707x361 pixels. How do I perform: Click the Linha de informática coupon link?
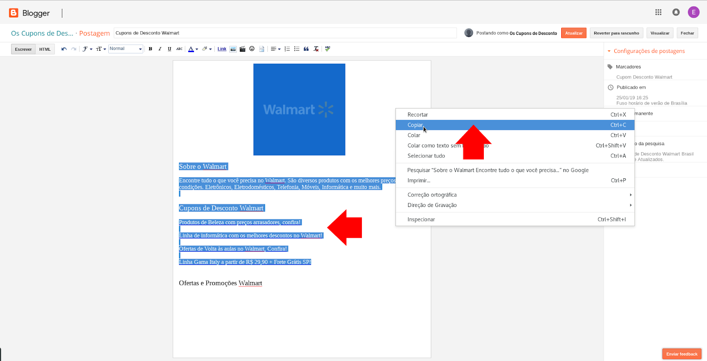coord(251,236)
